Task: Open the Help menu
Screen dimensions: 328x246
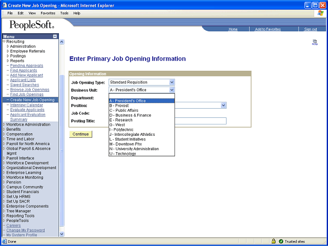Action: [77, 13]
